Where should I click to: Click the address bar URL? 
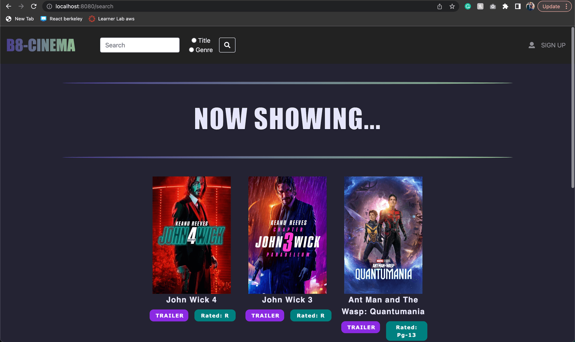tap(84, 6)
